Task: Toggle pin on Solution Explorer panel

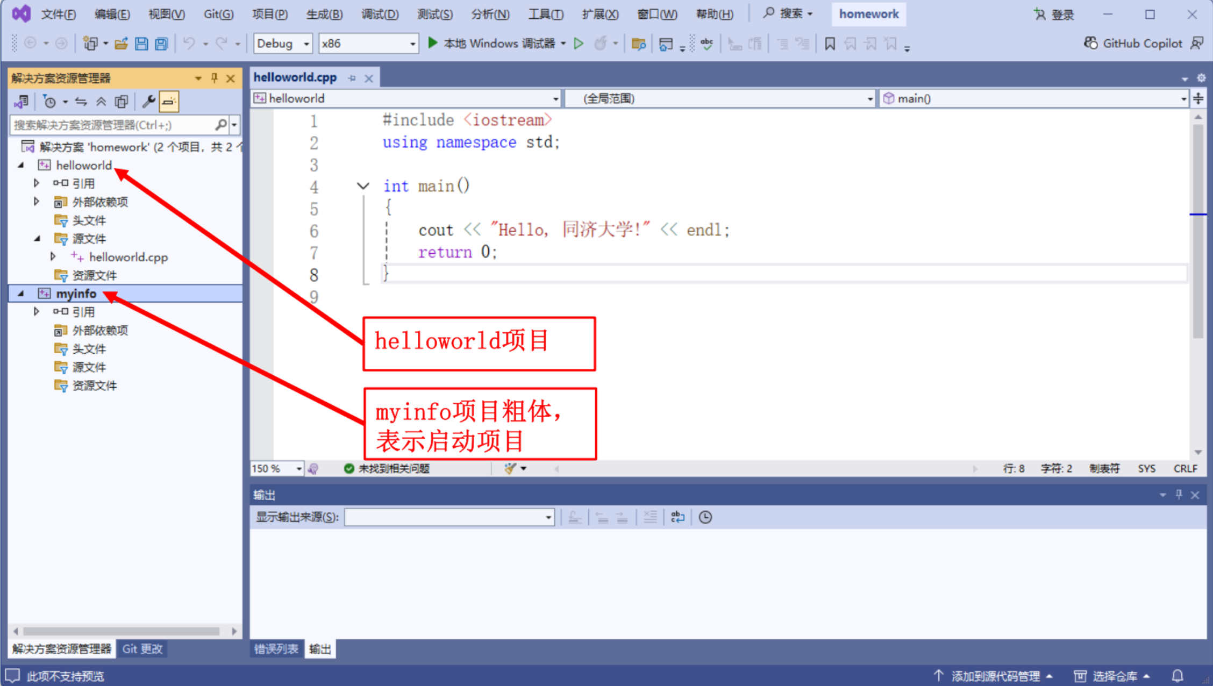Action: click(215, 78)
